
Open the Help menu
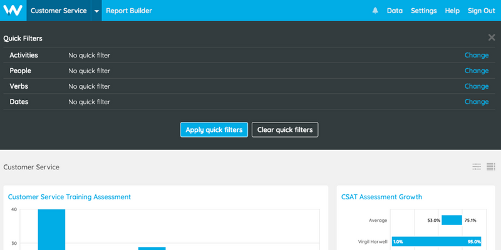(452, 11)
